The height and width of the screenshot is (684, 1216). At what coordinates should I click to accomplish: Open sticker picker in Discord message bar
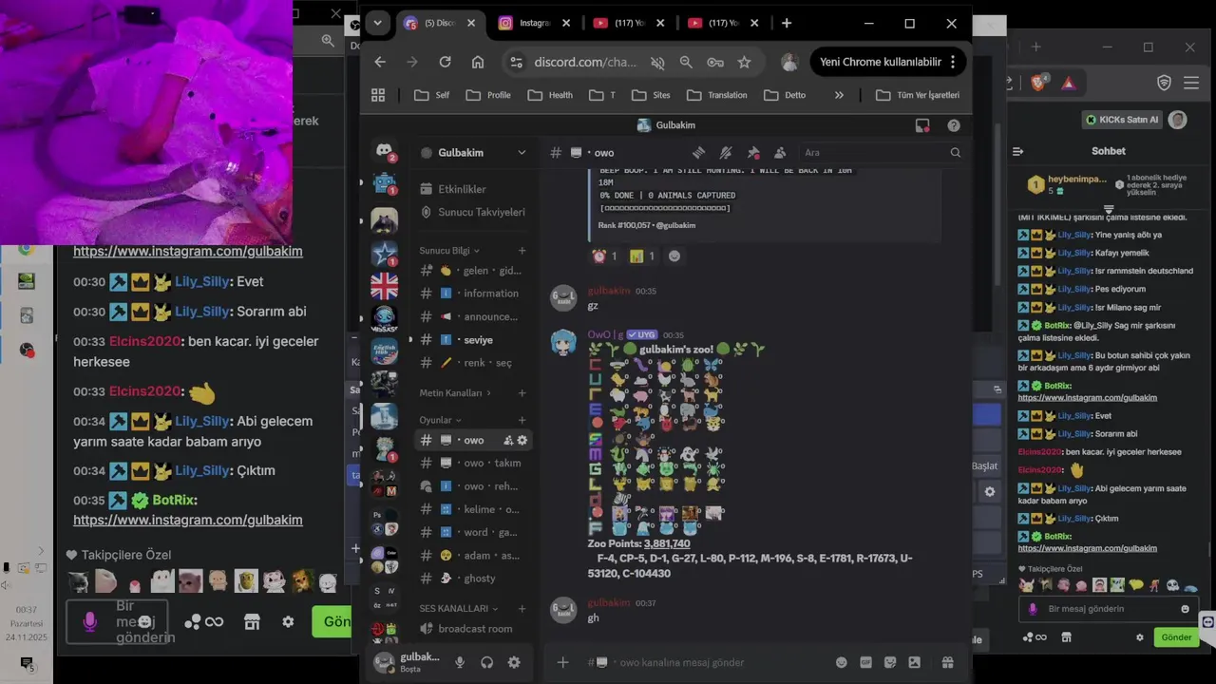pos(890,662)
